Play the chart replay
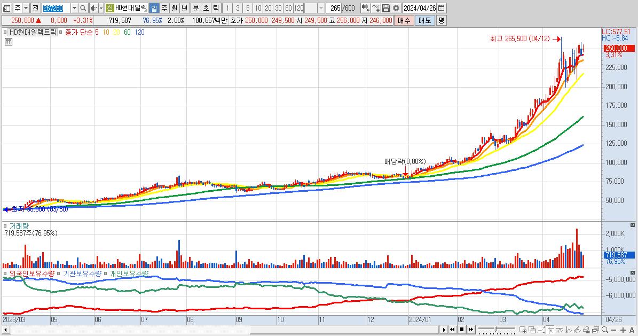 [444, 330]
